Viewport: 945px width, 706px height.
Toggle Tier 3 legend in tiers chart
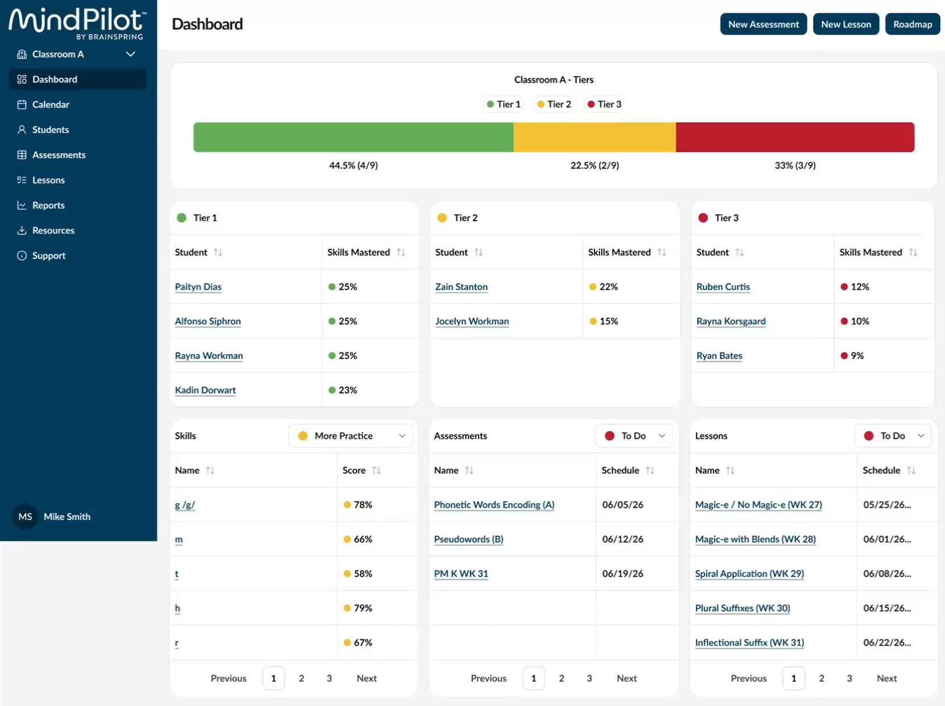click(604, 104)
